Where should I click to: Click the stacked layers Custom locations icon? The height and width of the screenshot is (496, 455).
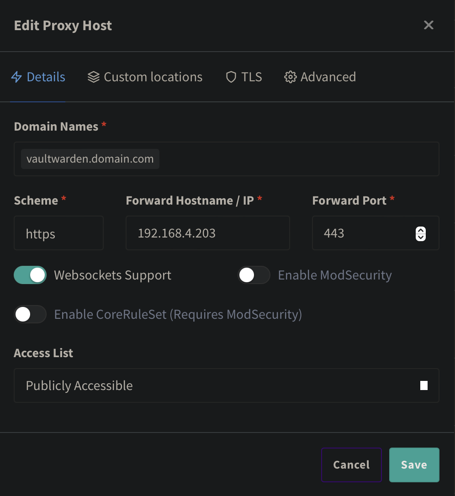pyautogui.click(x=93, y=77)
